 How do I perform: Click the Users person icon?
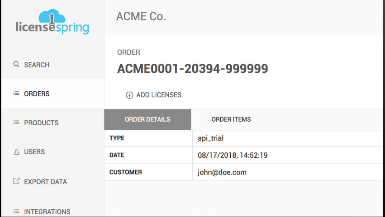[16, 152]
